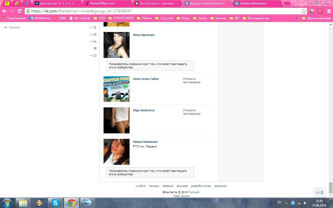
Task: Switch to PlanetOfBets.com tab
Action: pos(108,4)
